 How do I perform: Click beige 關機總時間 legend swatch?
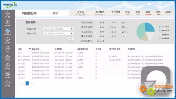pos(160,38)
